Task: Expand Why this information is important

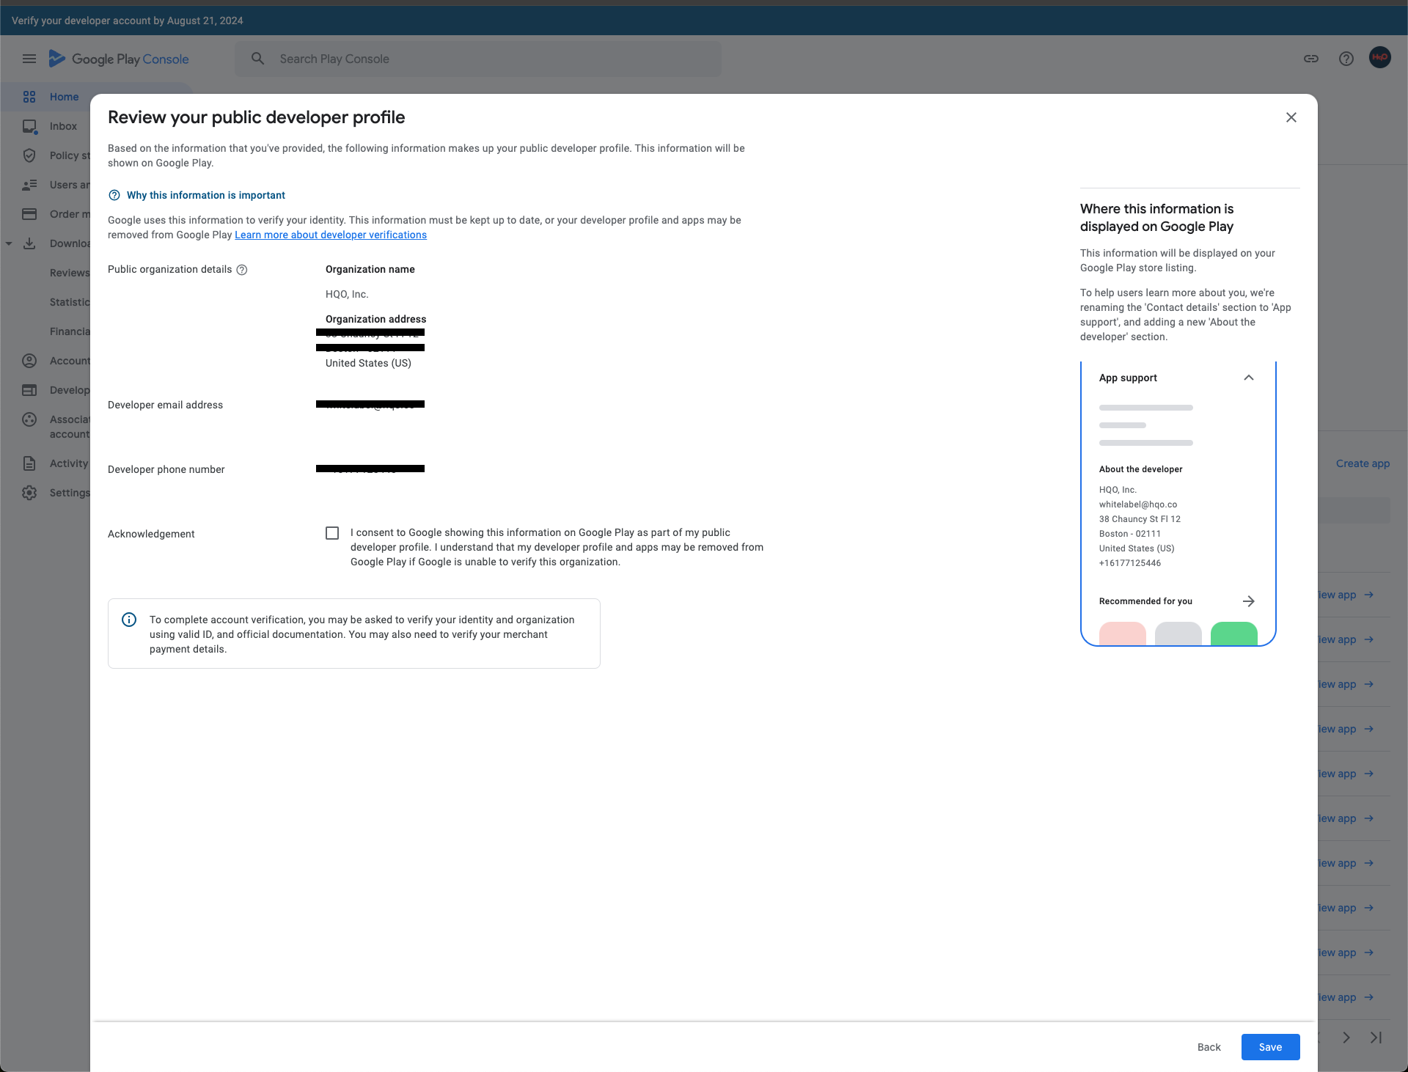Action: [205, 195]
